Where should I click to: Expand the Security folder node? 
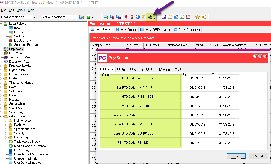6,133
